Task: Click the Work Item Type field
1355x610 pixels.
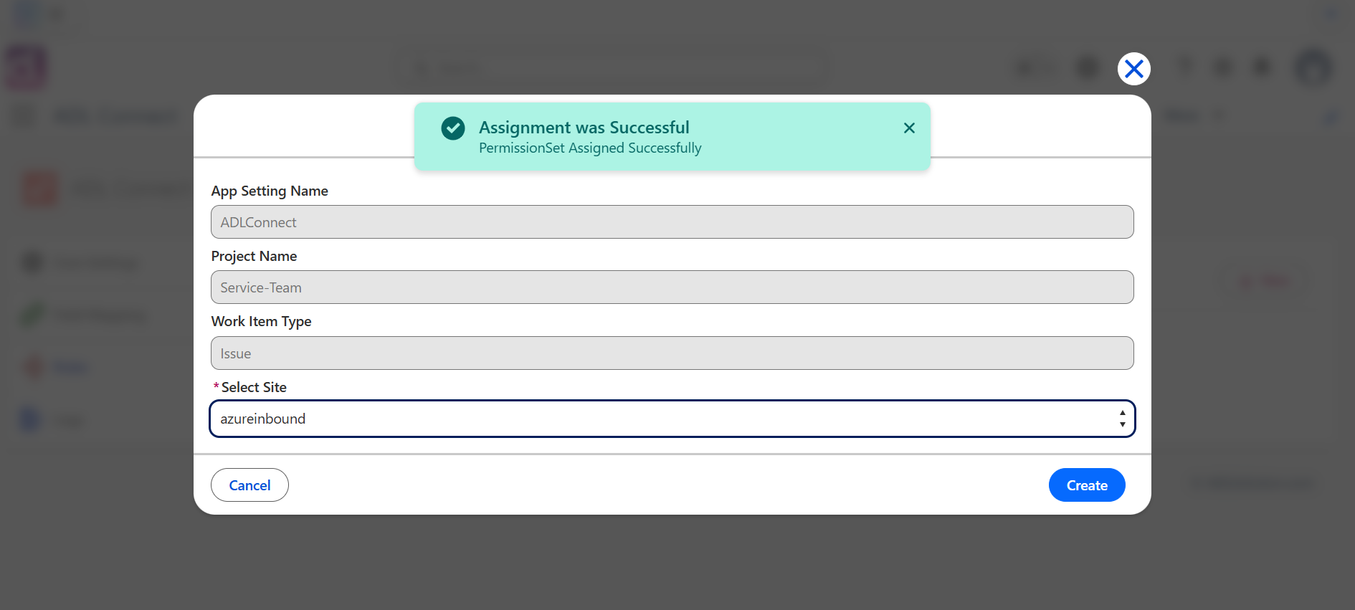Action: pyautogui.click(x=672, y=353)
